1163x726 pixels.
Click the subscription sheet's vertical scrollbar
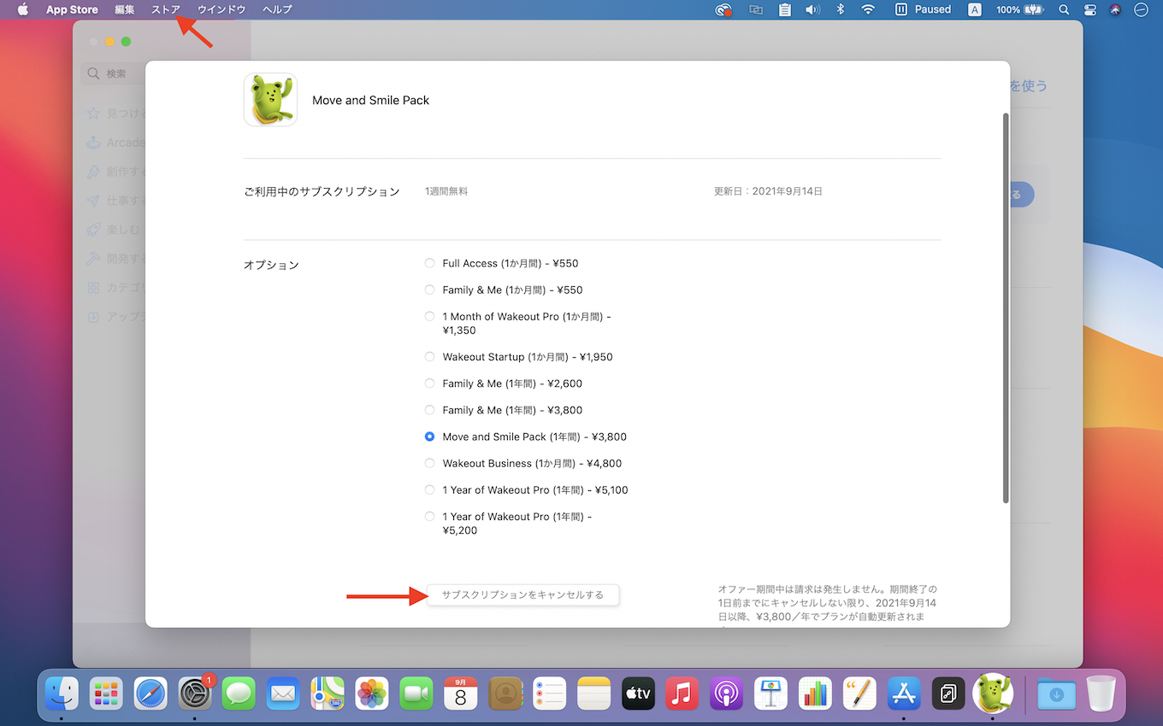click(x=1006, y=307)
